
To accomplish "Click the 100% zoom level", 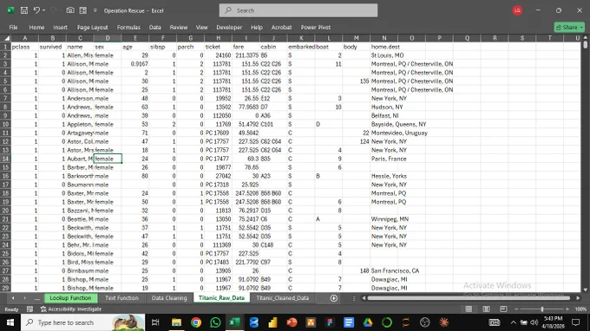I will [x=580, y=309].
